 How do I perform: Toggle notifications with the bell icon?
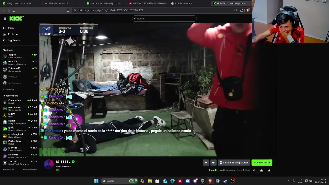(206, 163)
